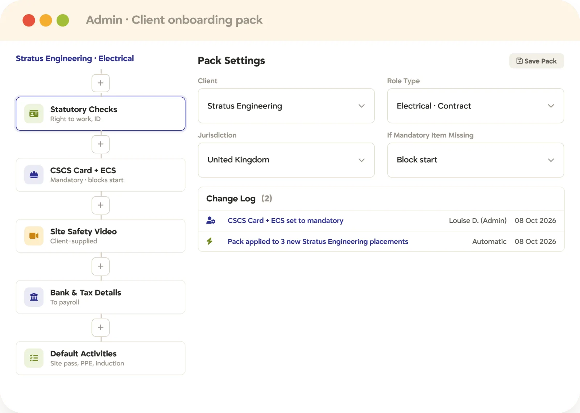Click the 08 Oct 2026 date on Pack applied row
Viewport: 580px width, 413px height.
(x=535, y=242)
